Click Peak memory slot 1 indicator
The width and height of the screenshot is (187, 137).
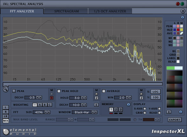pyautogui.click(x=52, y=98)
